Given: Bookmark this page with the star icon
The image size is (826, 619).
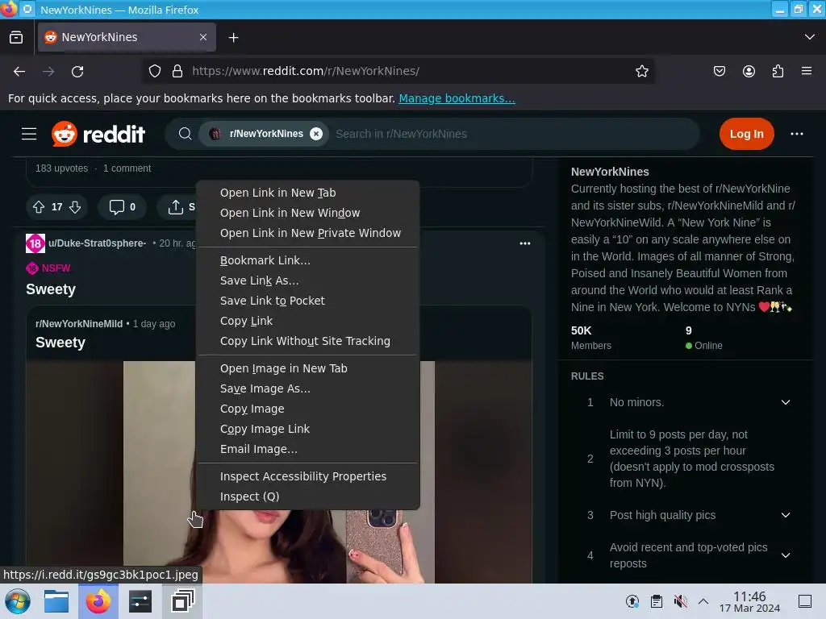Looking at the screenshot, I should pos(641,71).
